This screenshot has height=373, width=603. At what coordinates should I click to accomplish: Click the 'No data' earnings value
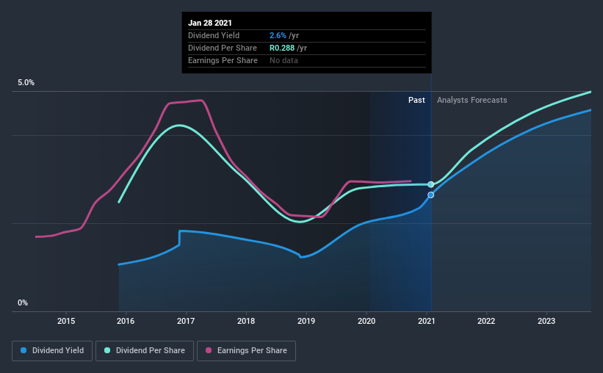(x=284, y=60)
